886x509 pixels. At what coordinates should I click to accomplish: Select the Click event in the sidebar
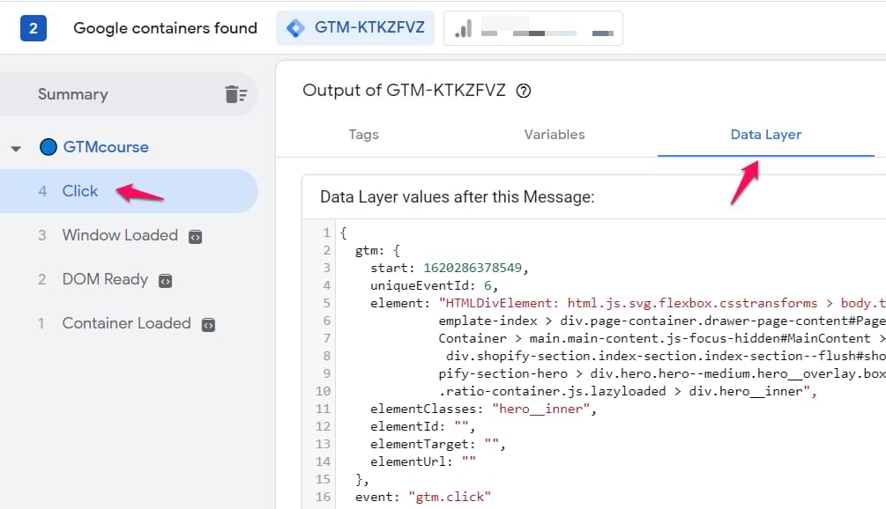coord(79,191)
